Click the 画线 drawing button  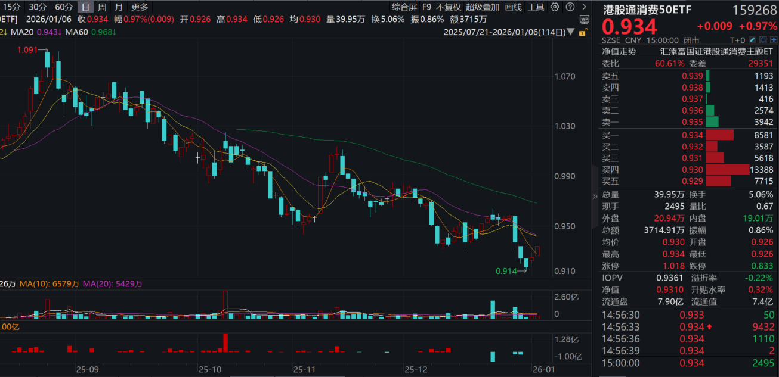tap(513, 7)
